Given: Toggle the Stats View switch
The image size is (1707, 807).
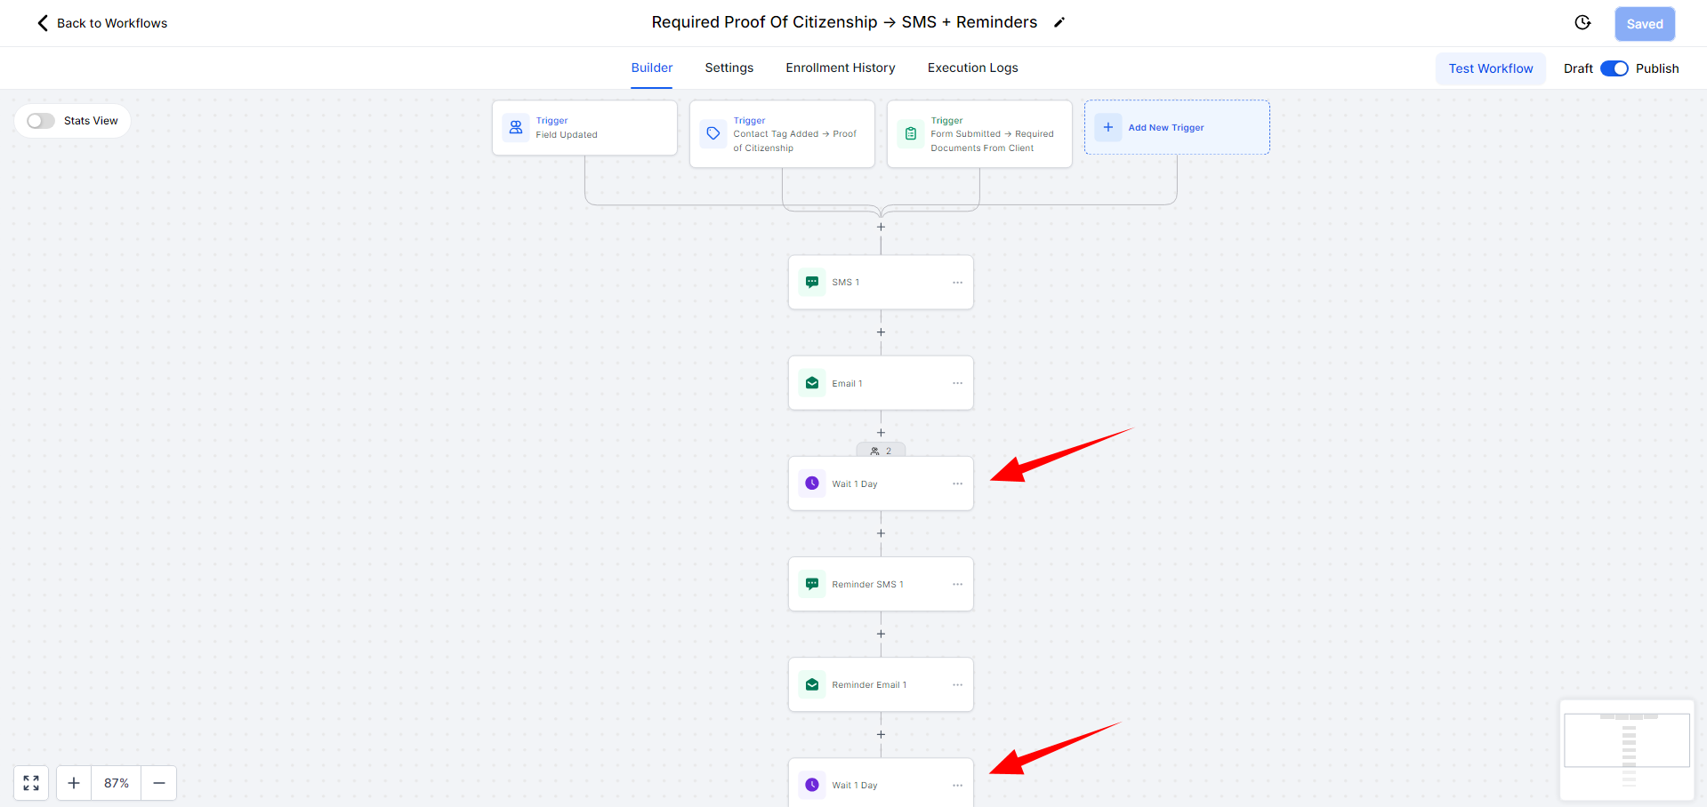Looking at the screenshot, I should 41,121.
